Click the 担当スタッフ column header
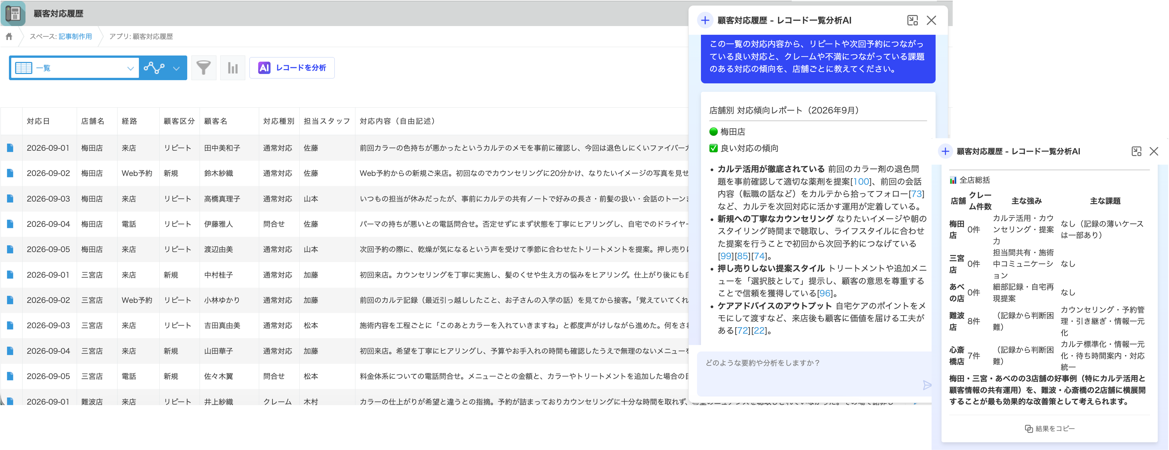The image size is (1169, 450). (327, 121)
